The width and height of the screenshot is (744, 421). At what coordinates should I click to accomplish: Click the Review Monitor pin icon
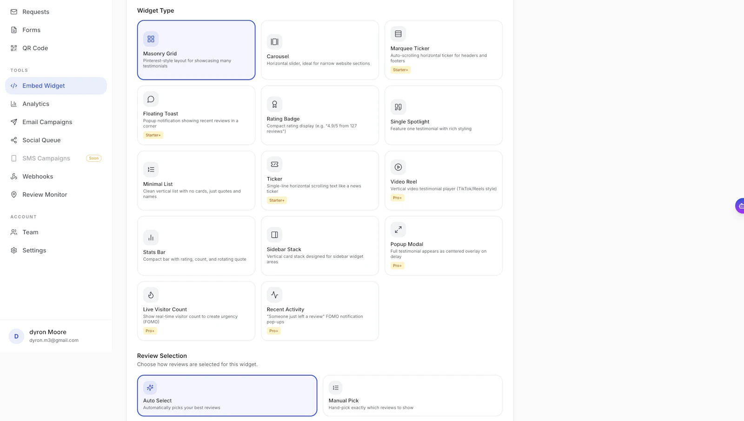point(14,194)
